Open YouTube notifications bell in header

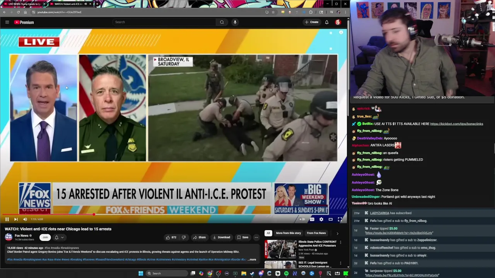[x=327, y=22]
